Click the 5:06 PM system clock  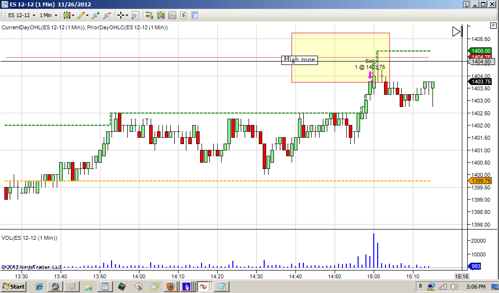[476, 287]
